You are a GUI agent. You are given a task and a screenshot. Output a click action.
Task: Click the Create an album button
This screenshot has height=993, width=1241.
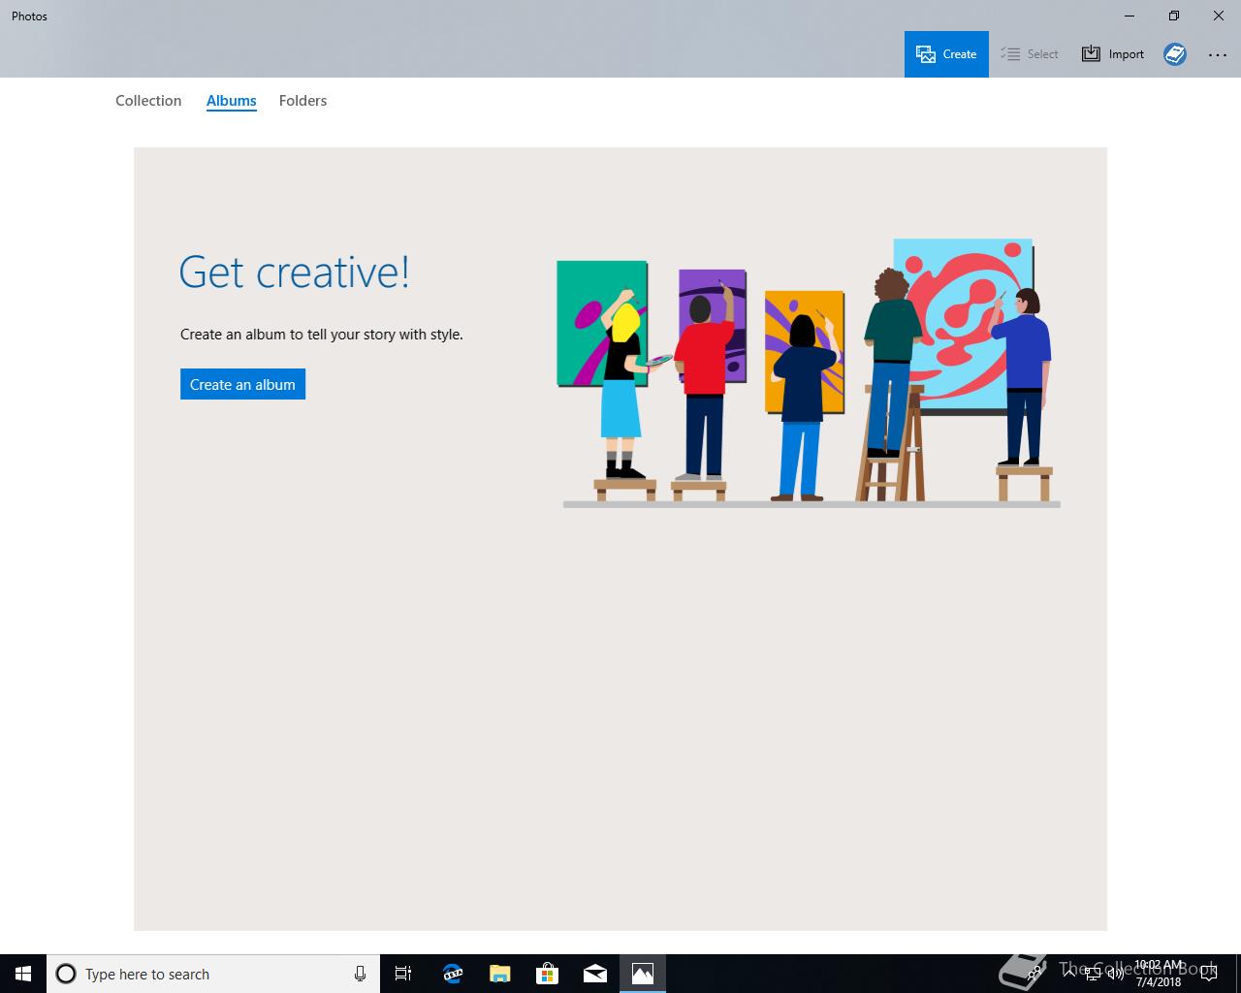click(242, 384)
